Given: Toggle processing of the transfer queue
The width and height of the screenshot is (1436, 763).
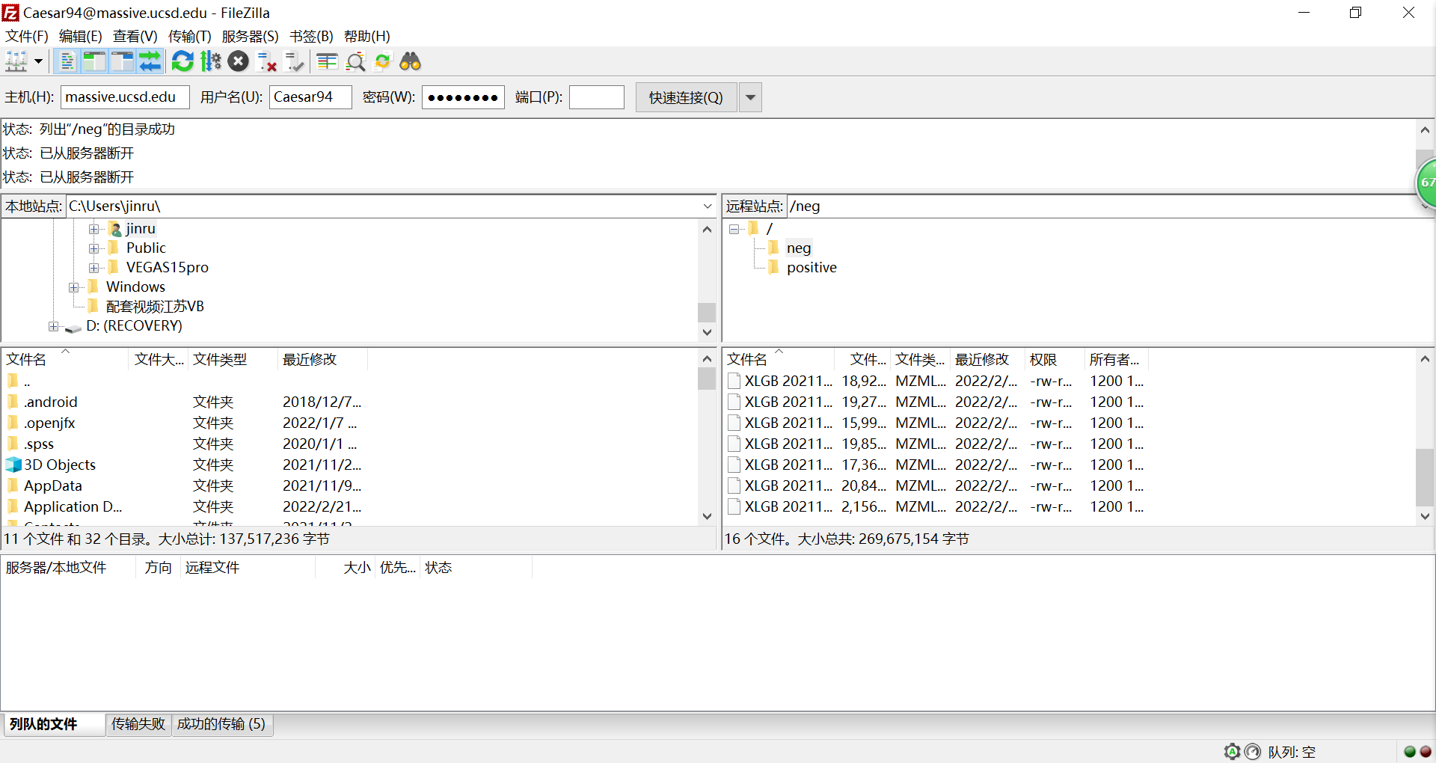Looking at the screenshot, I should [211, 61].
